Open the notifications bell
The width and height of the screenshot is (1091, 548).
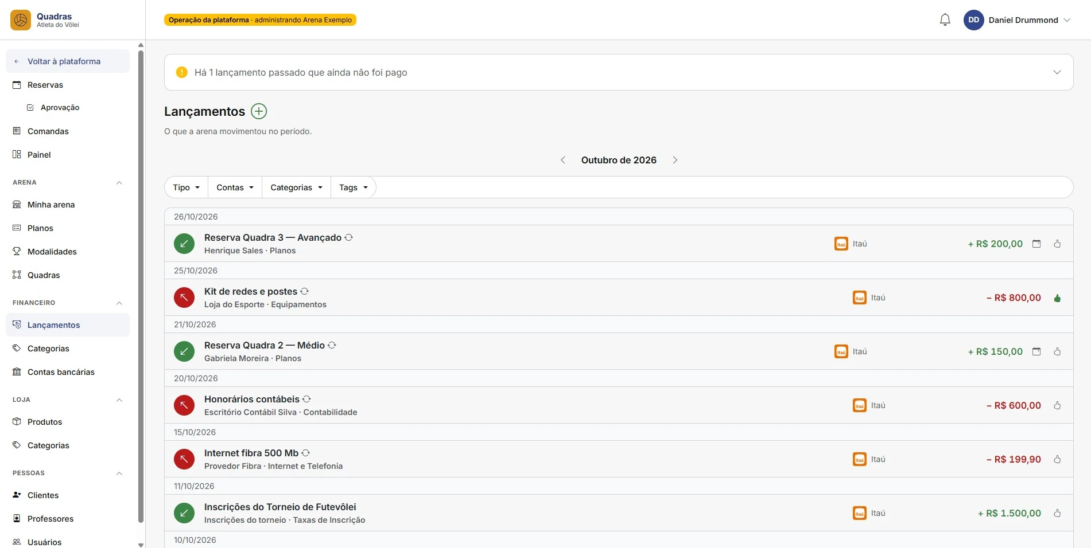tap(945, 20)
